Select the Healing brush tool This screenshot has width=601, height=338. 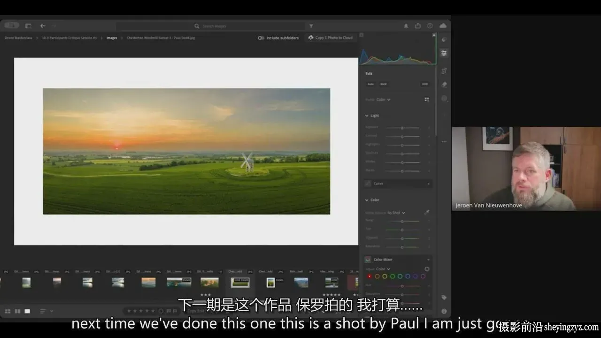pos(444,84)
